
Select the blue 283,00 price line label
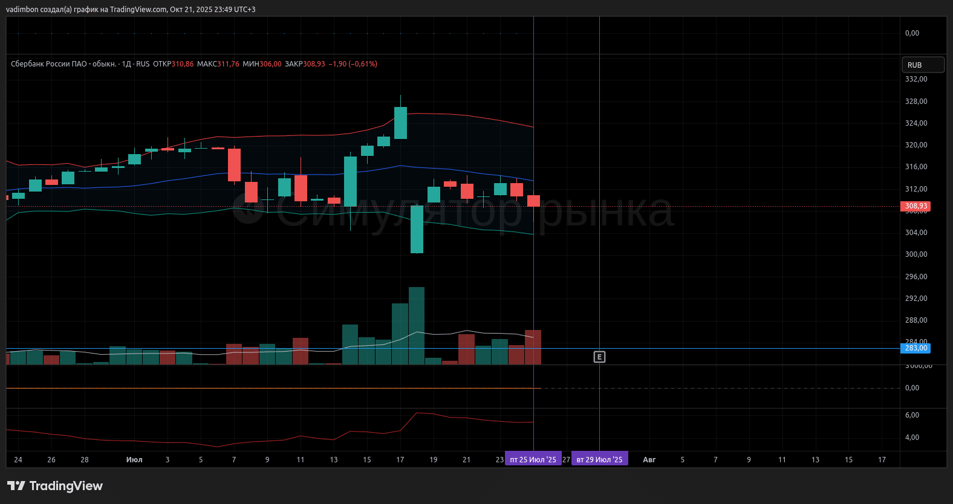click(916, 348)
